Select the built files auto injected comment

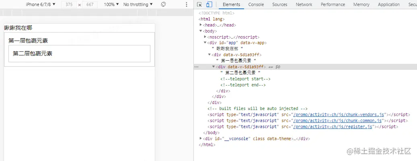click(x=257, y=109)
